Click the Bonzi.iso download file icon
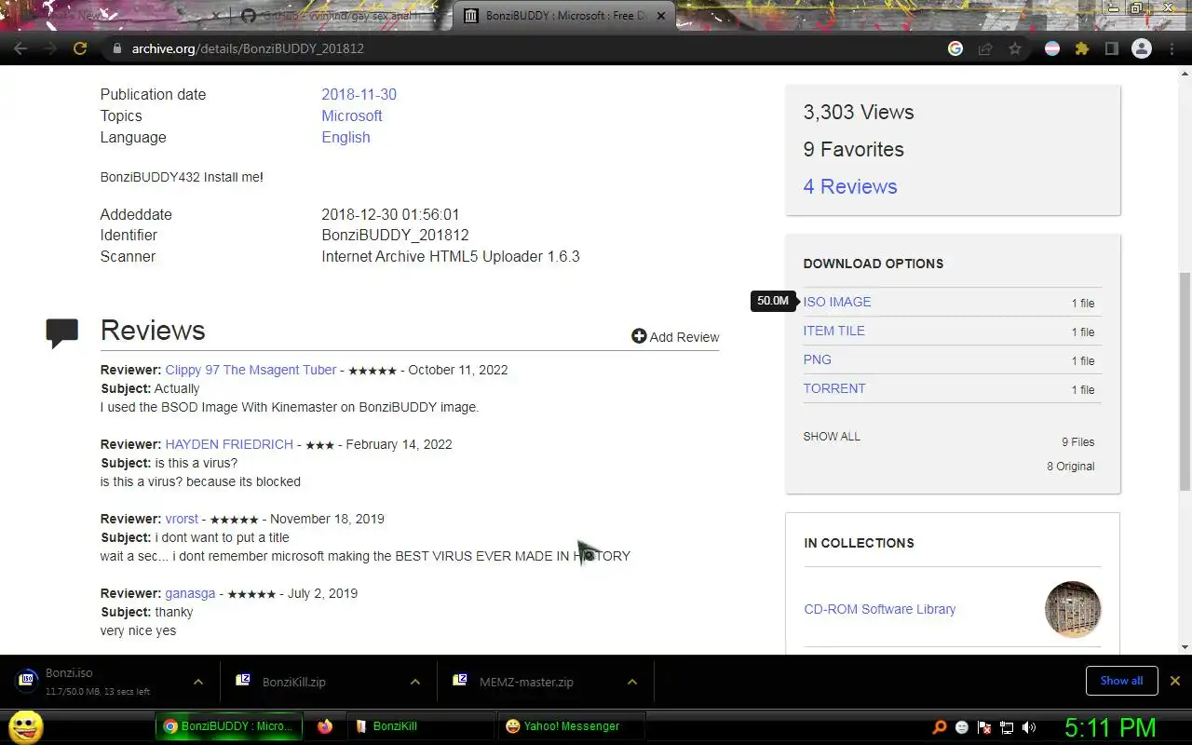 click(x=27, y=681)
